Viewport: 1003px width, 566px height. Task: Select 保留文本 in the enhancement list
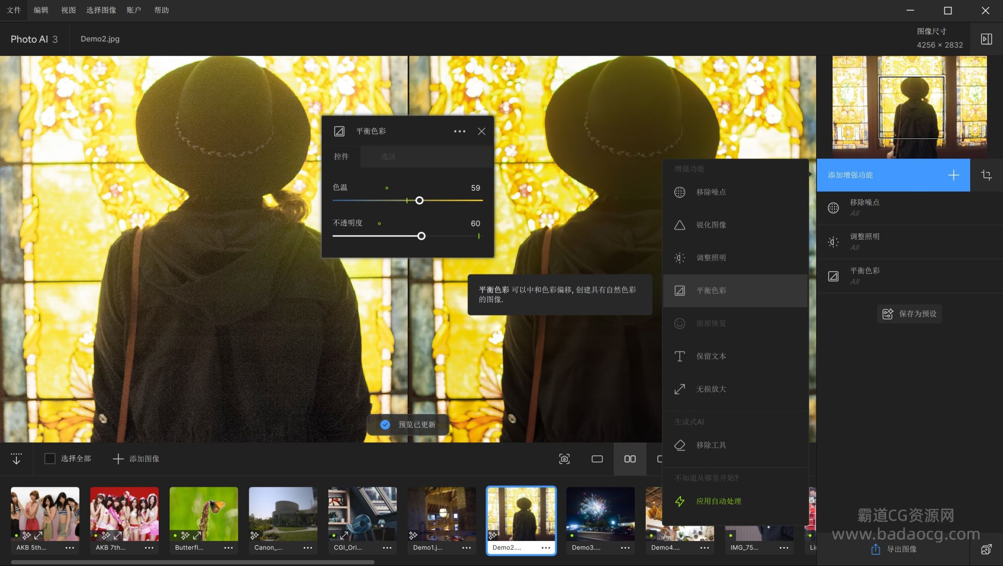(x=735, y=356)
